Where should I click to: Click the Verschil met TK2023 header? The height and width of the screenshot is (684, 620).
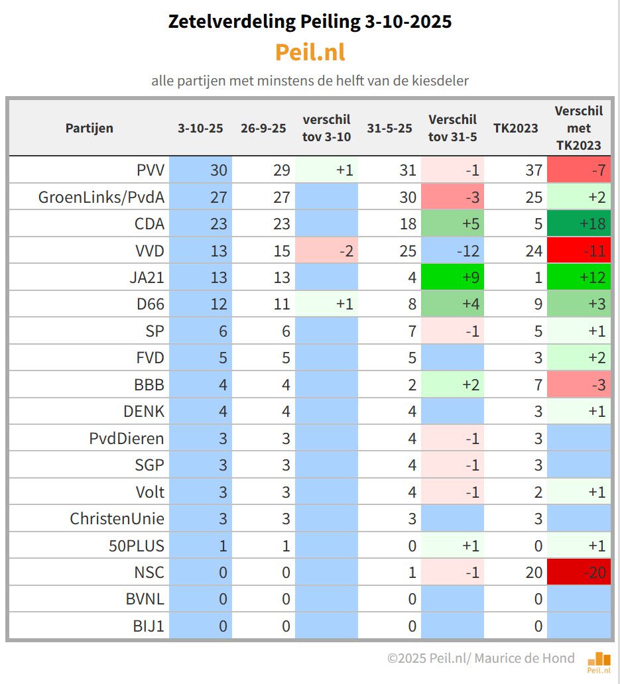578,128
